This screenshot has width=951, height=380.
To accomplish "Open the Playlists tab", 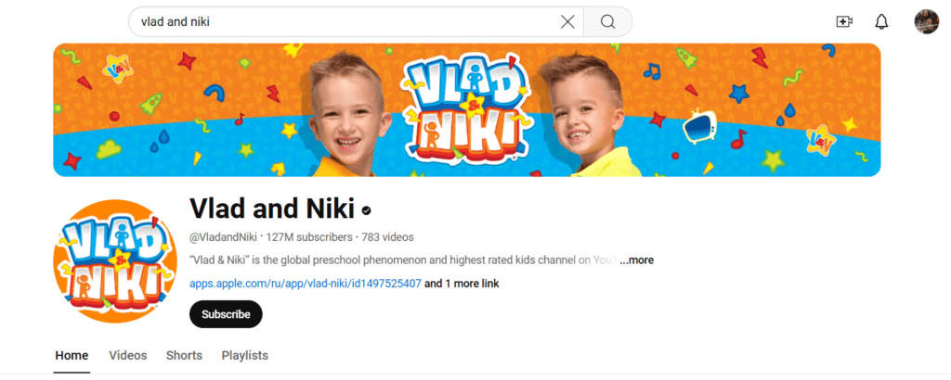I will pos(245,355).
